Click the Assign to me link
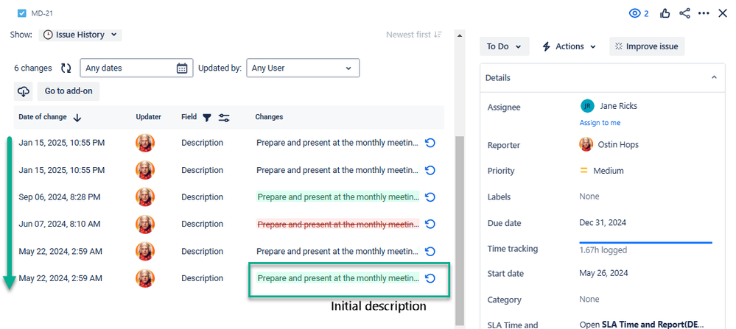Image resolution: width=736 pixels, height=329 pixels. coord(600,123)
